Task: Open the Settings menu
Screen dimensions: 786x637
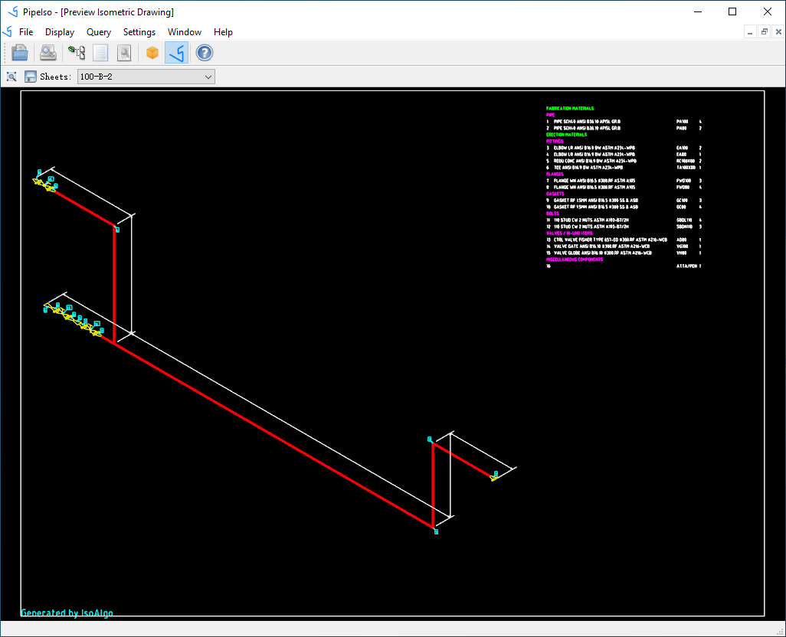Action: [x=139, y=32]
